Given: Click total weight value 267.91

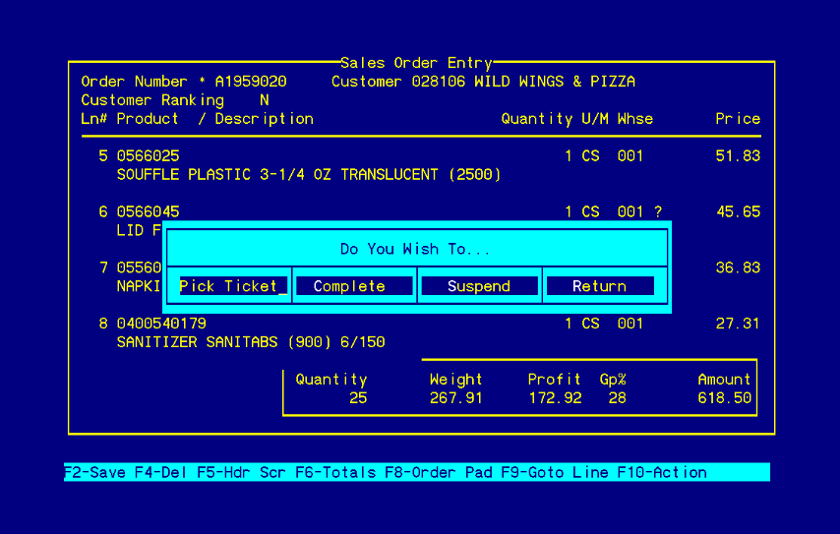Looking at the screenshot, I should 455,398.
